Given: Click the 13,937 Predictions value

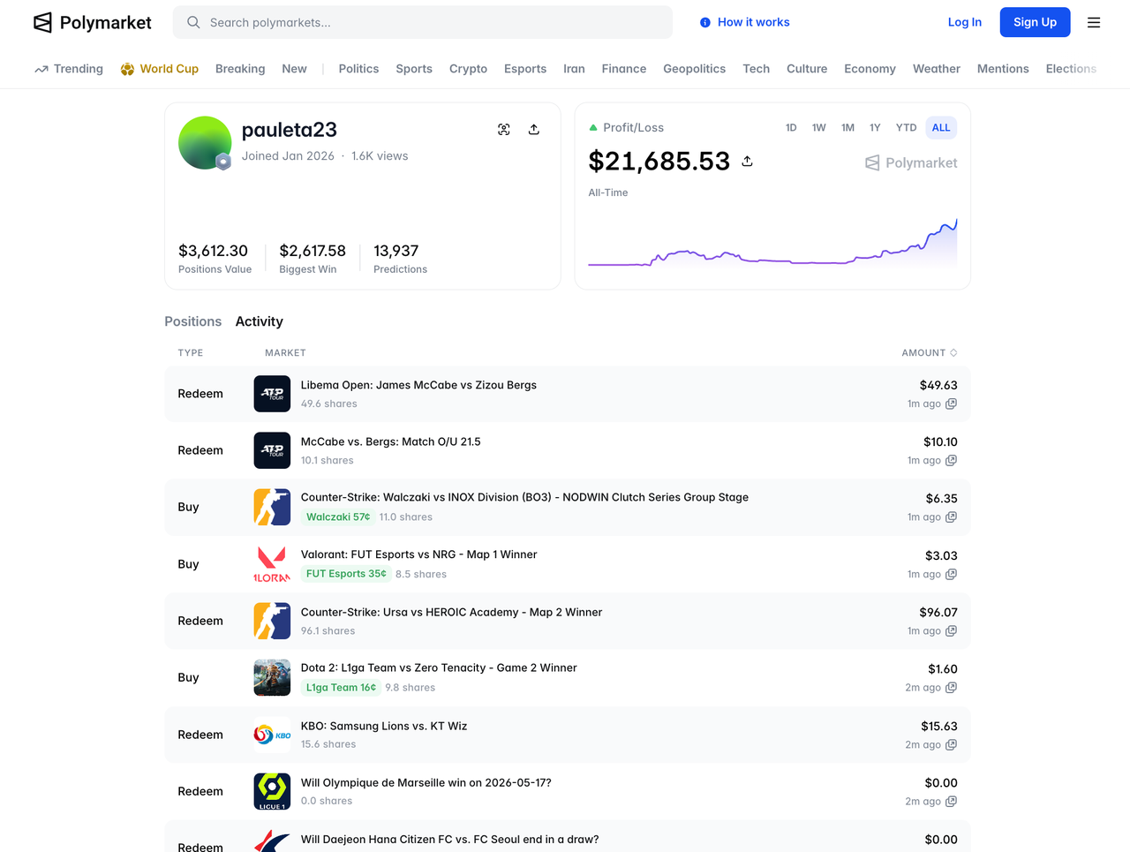Looking at the screenshot, I should click(x=395, y=251).
